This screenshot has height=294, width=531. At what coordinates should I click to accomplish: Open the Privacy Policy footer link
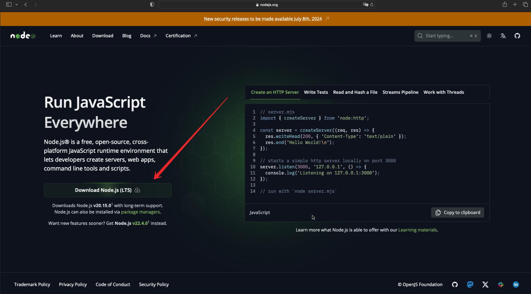click(73, 285)
